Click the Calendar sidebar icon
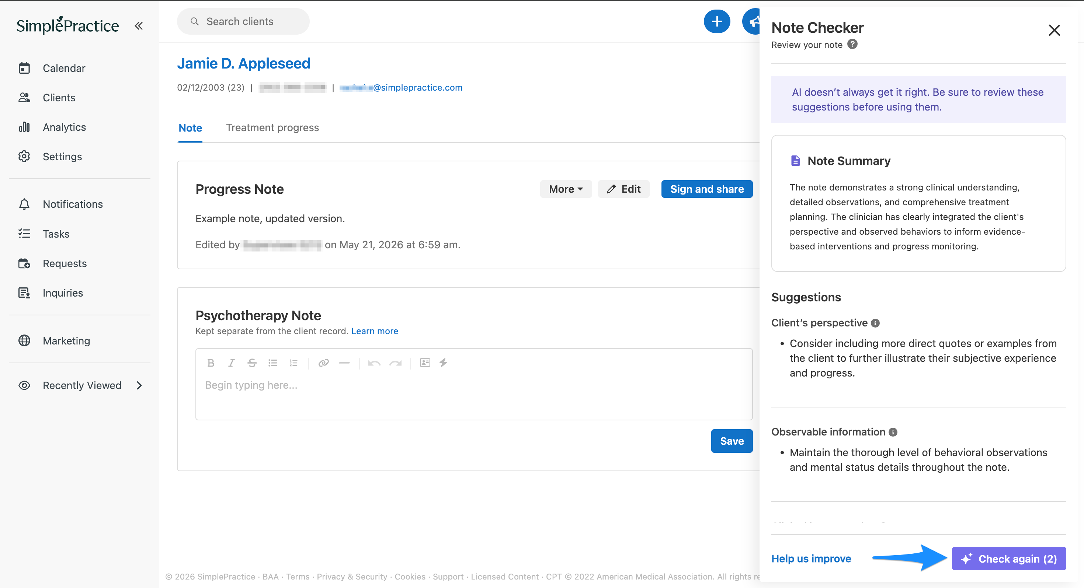 24,68
